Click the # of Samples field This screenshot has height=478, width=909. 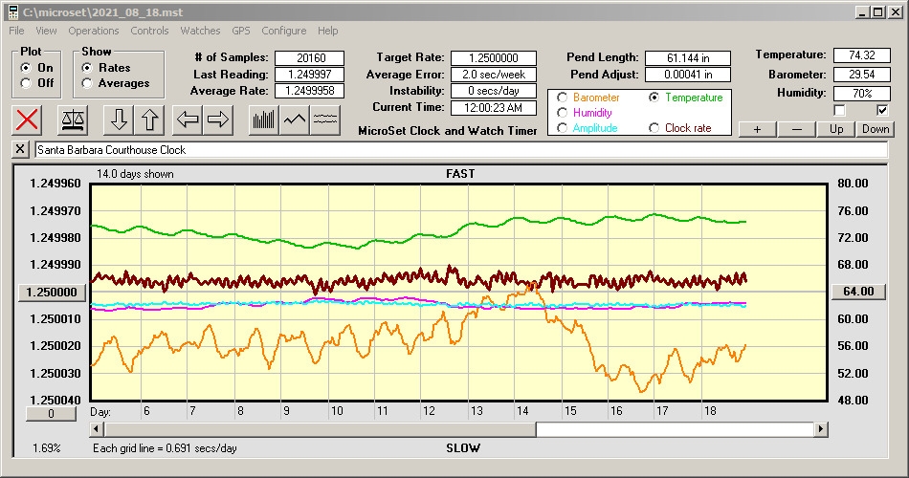310,58
